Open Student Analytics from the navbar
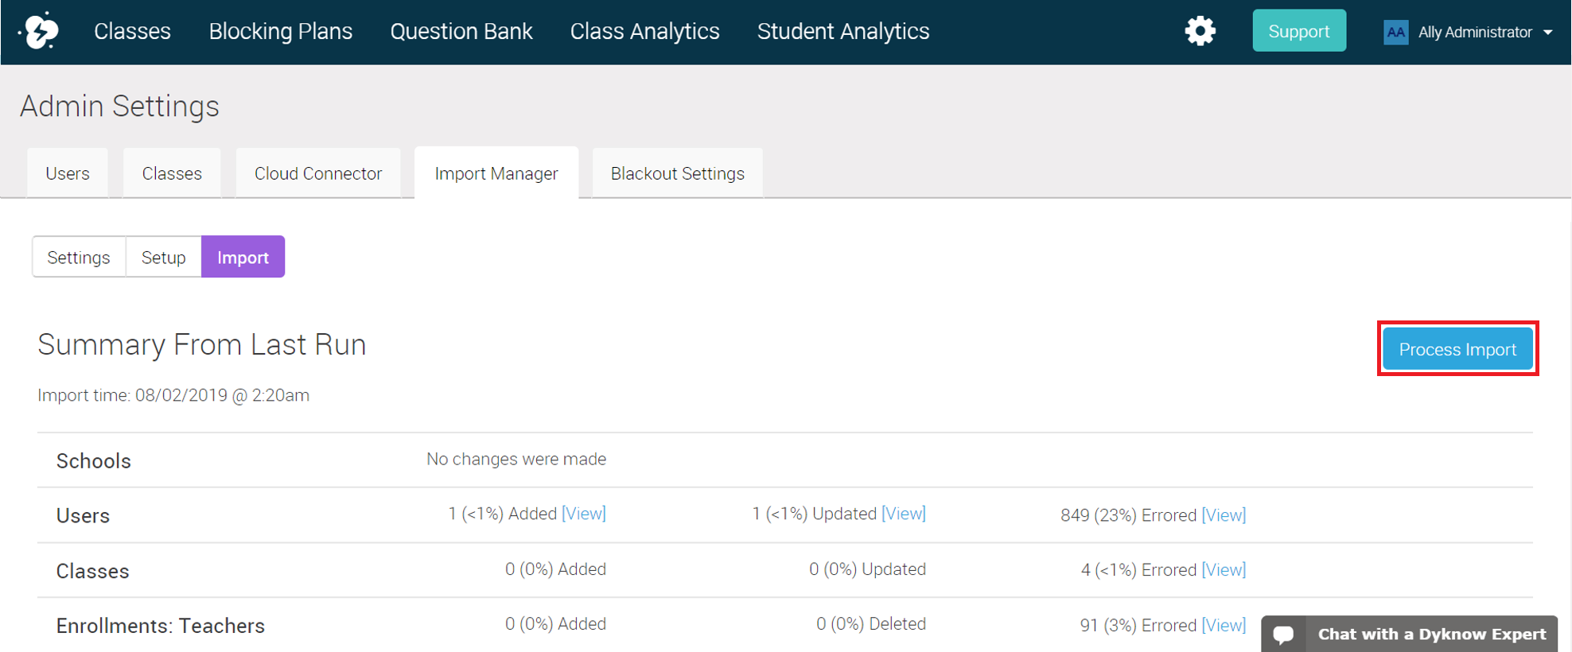The width and height of the screenshot is (1572, 652). [x=842, y=32]
